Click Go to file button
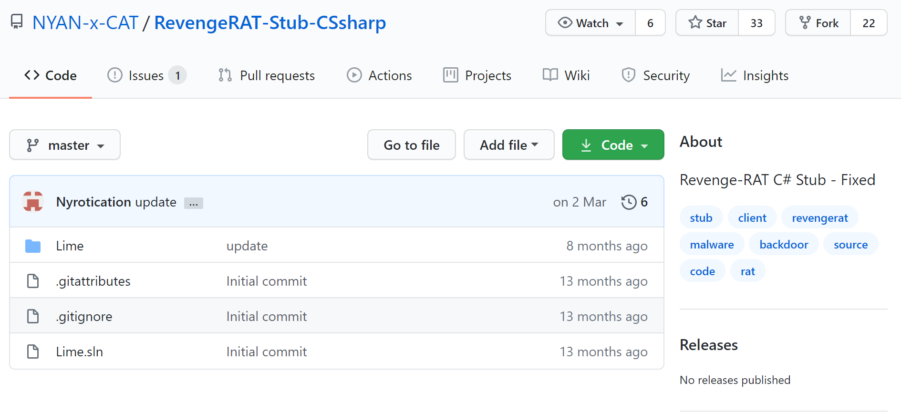This screenshot has width=901, height=414. click(412, 145)
